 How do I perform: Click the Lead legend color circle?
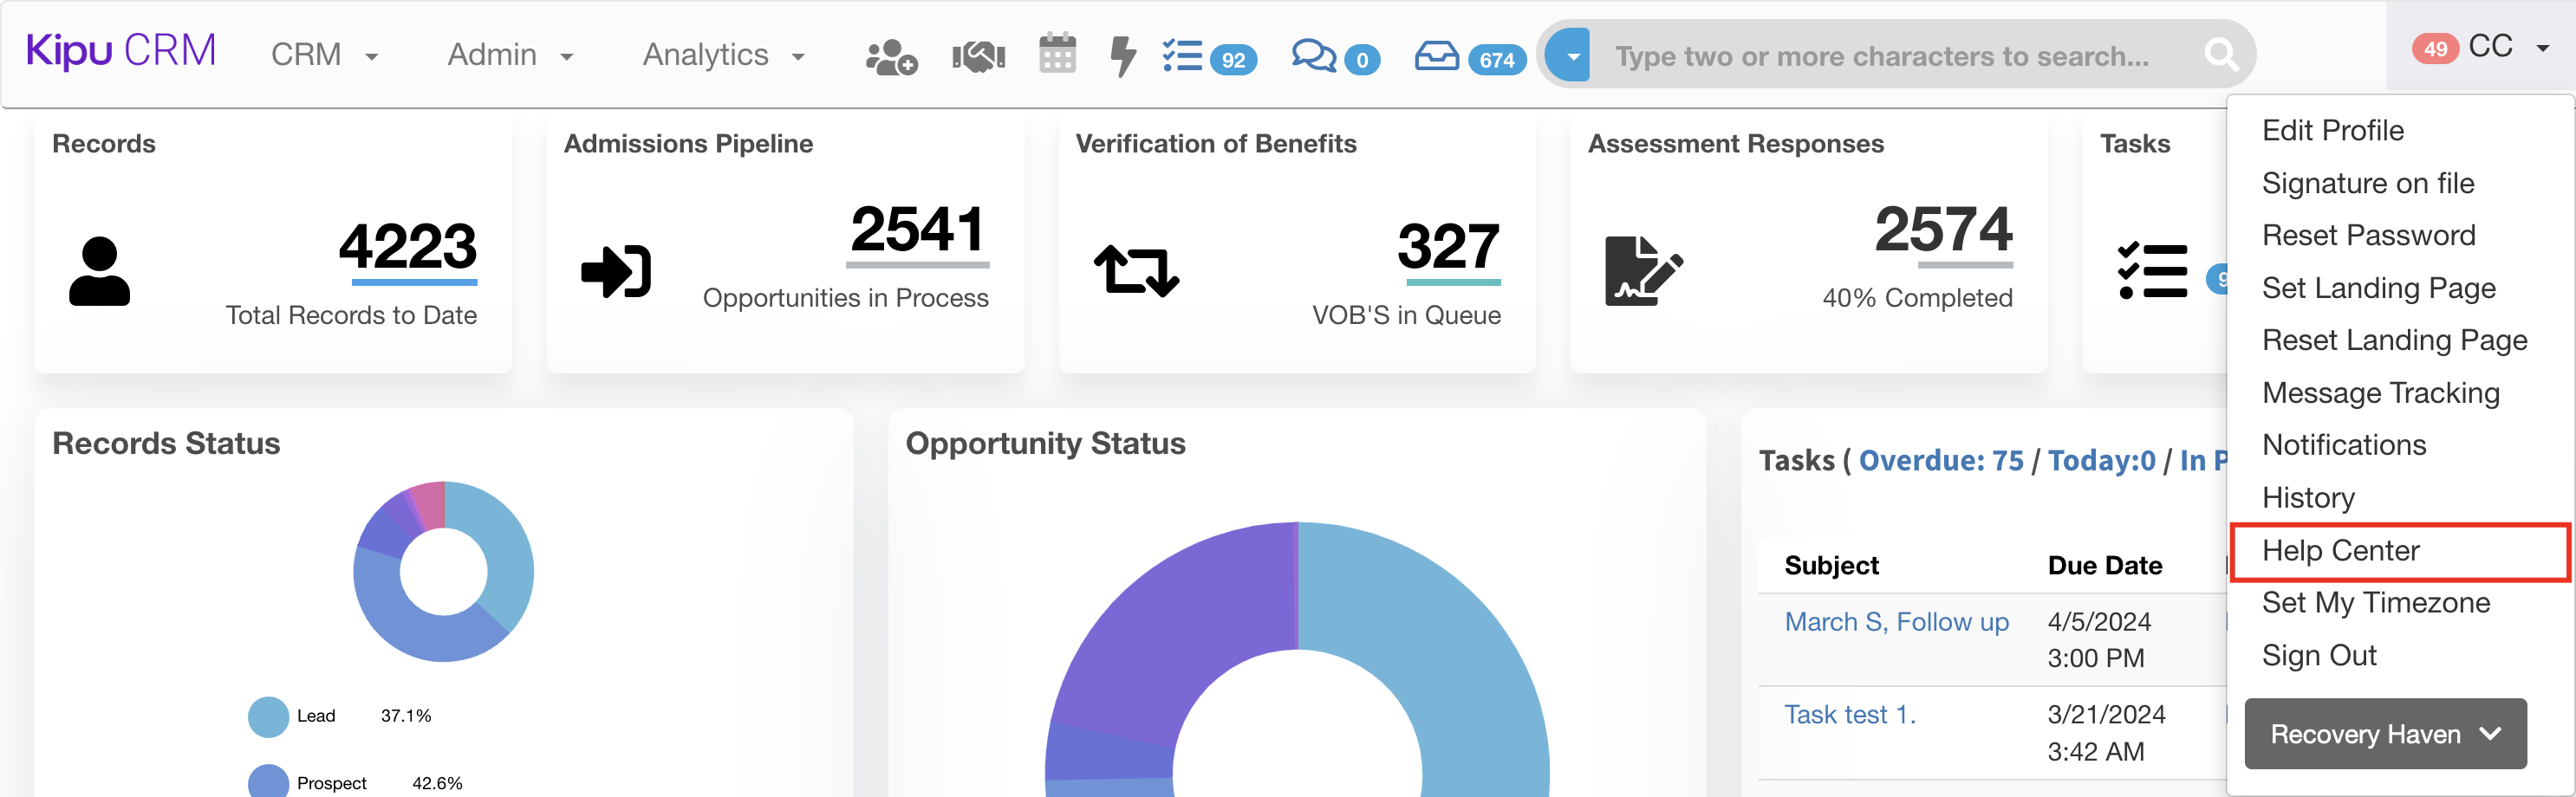click(268, 716)
